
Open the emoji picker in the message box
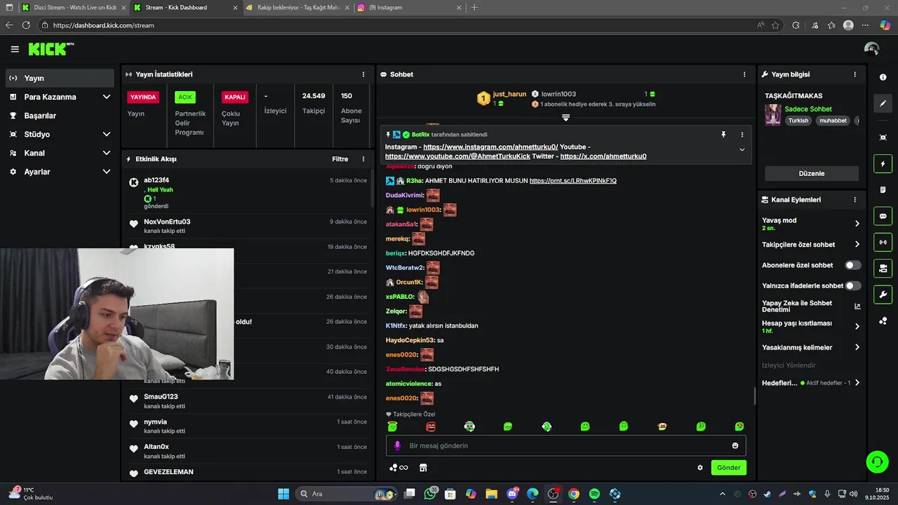click(x=735, y=445)
